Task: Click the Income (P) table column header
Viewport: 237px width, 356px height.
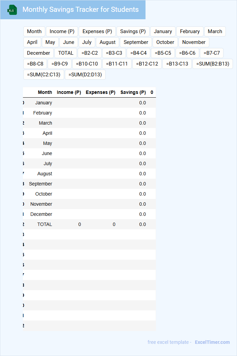Action: click(69, 92)
